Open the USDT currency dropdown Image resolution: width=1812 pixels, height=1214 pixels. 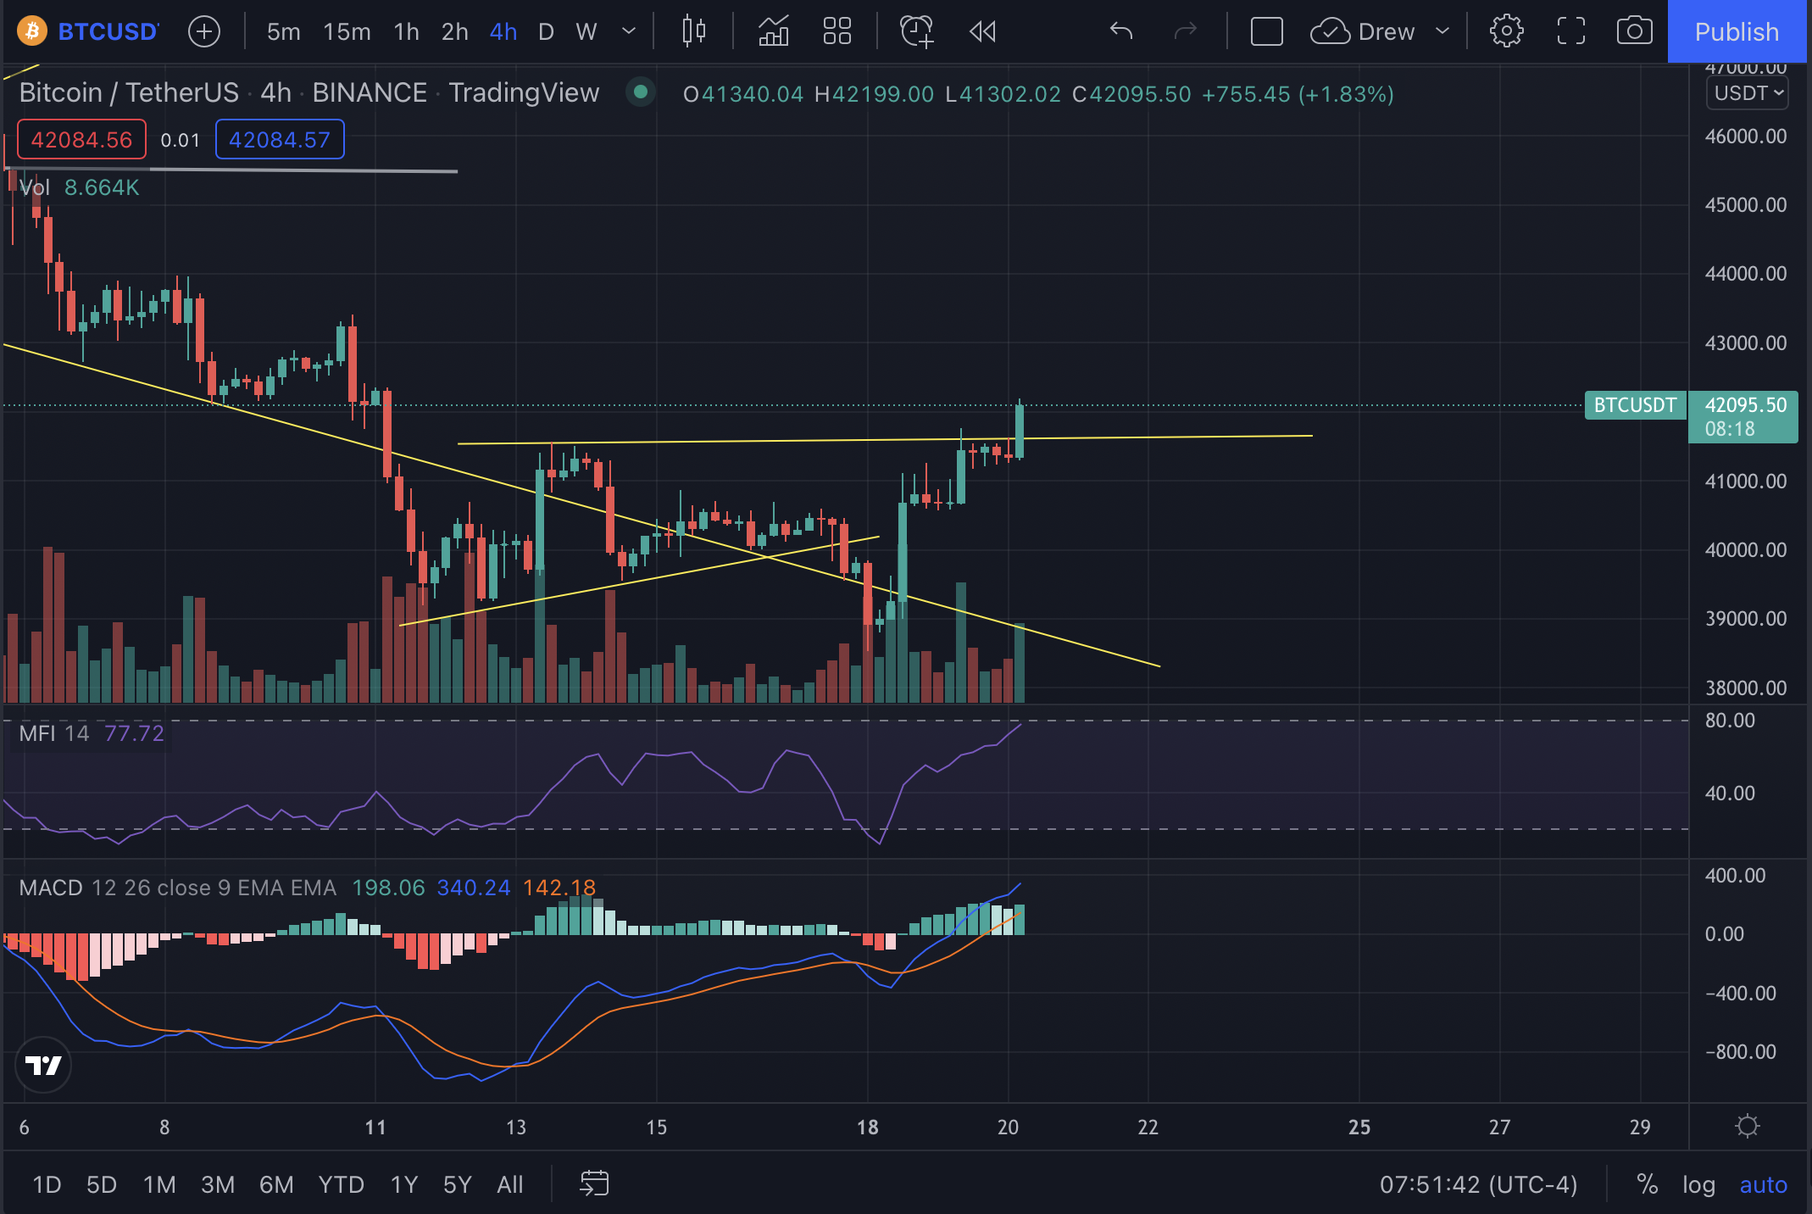point(1748,92)
